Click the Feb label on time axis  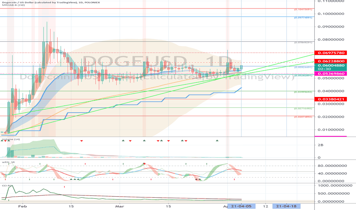click(23, 206)
